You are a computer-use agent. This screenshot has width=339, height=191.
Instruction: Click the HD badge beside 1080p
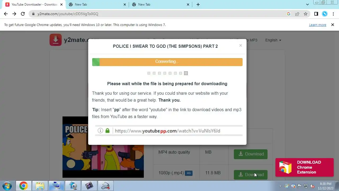(189, 173)
